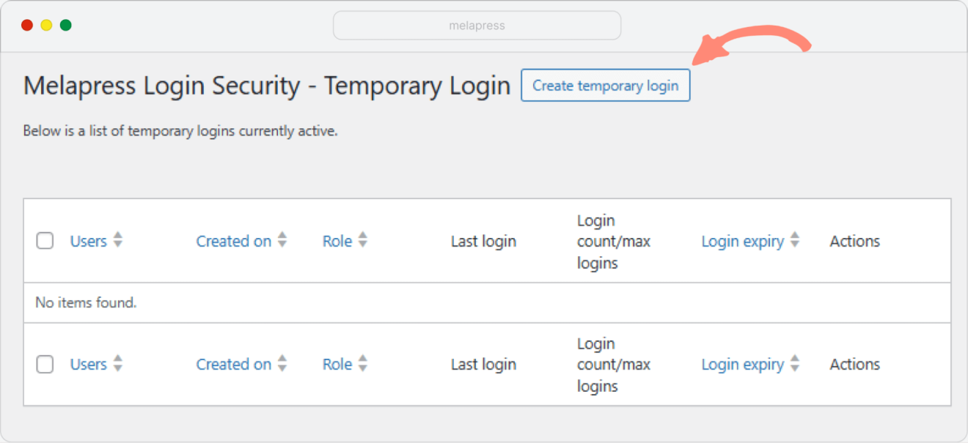Sort by Role in the footer row
Screen dimensions: 968x443
pos(337,364)
